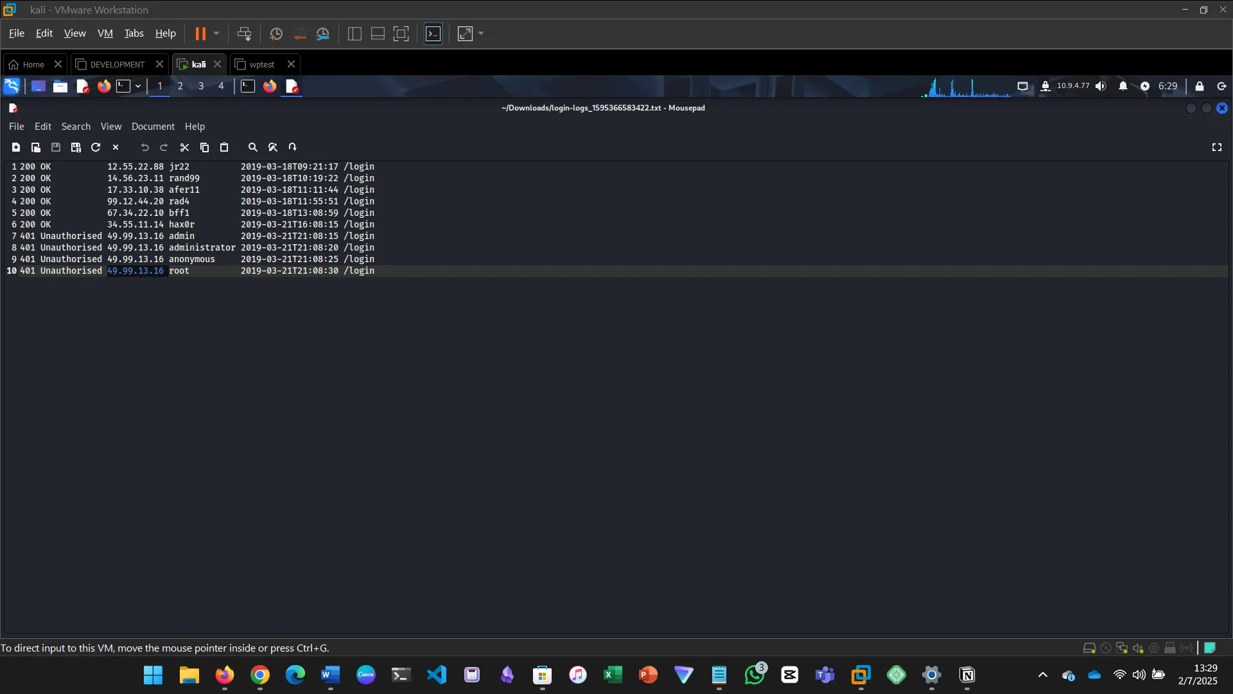This screenshot has height=694, width=1233.
Task: Pause the running virtual machine
Action: coord(201,33)
